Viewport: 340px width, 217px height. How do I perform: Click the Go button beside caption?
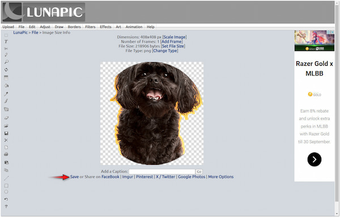pos(199,172)
